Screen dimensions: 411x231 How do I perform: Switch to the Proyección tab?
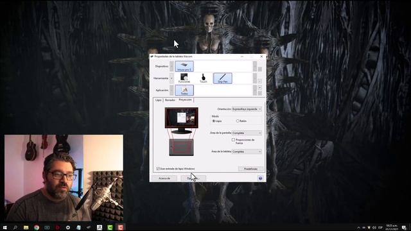point(186,100)
